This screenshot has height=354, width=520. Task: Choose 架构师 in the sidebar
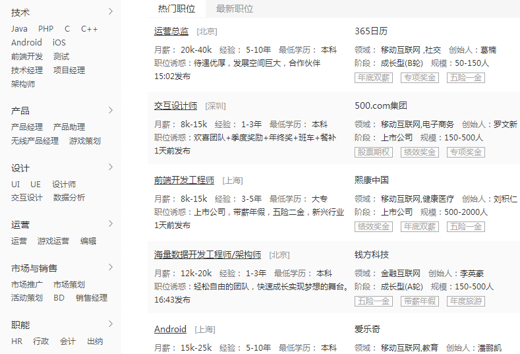click(23, 84)
